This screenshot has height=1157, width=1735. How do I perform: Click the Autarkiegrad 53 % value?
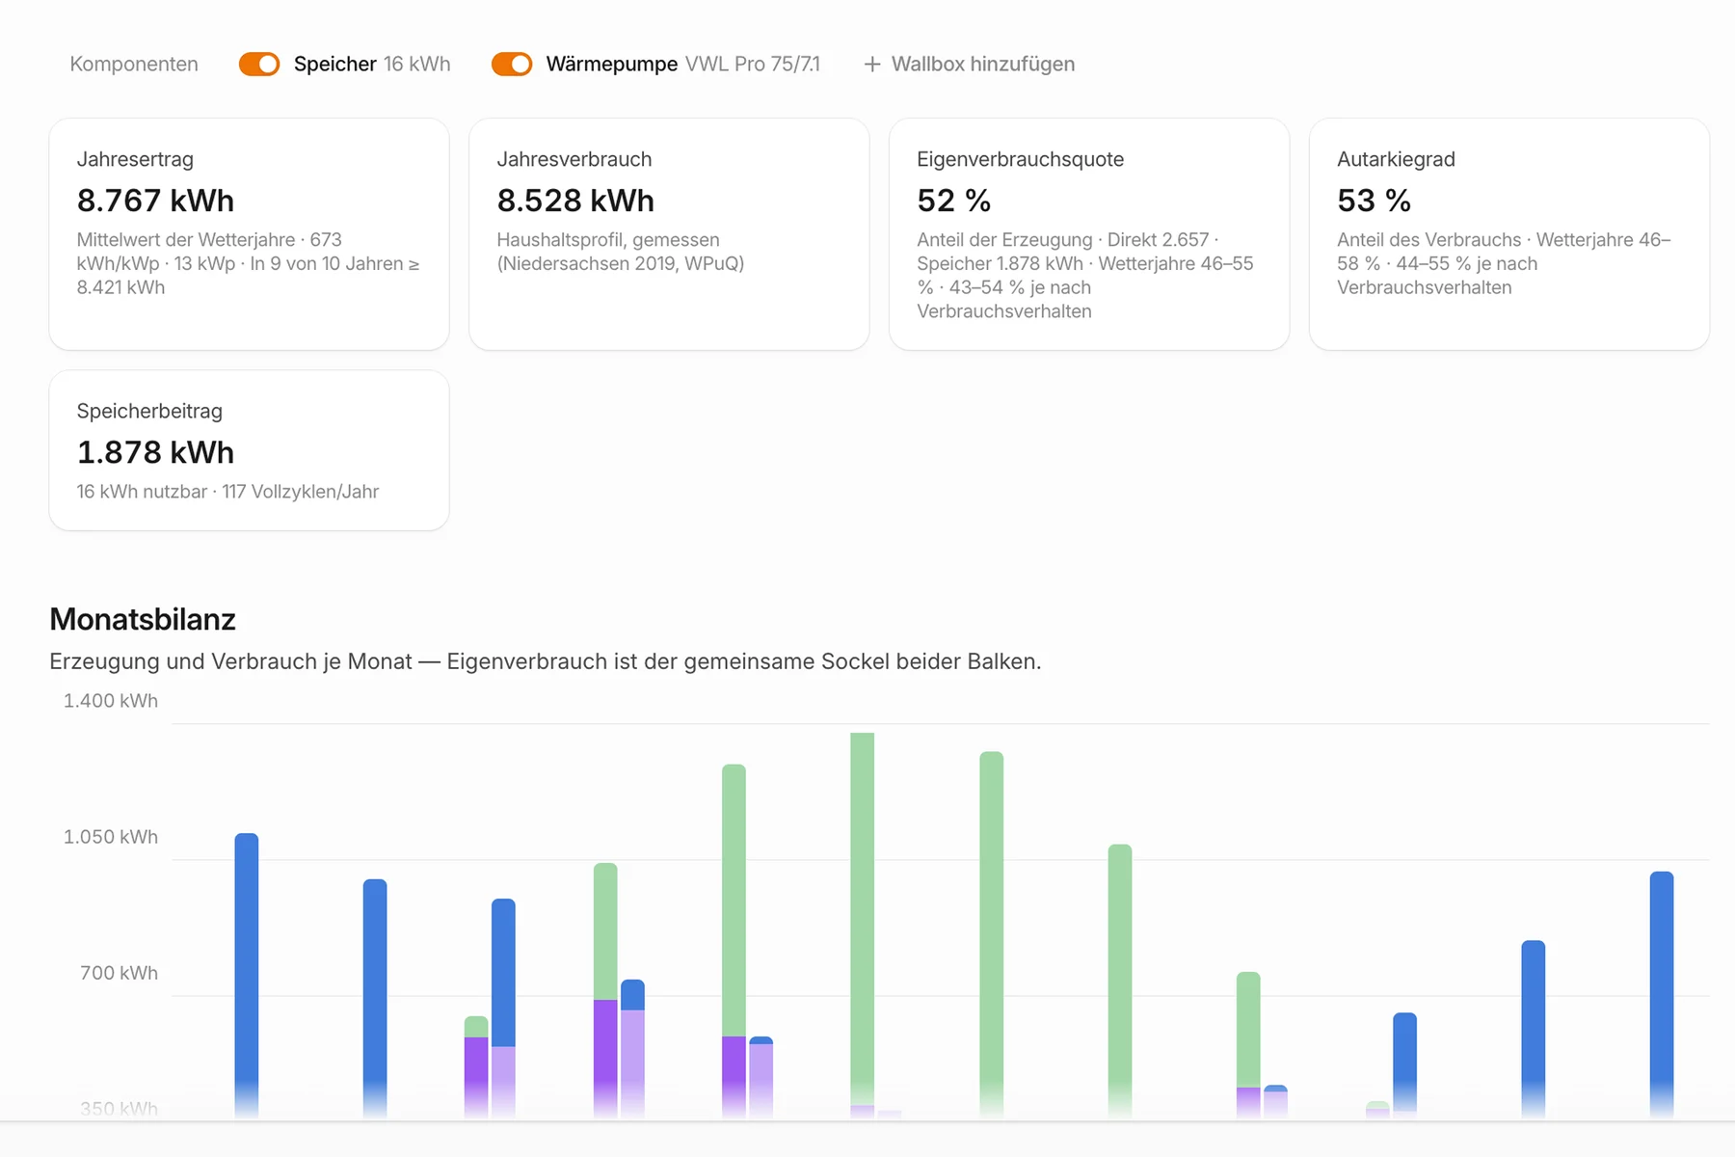click(1375, 201)
